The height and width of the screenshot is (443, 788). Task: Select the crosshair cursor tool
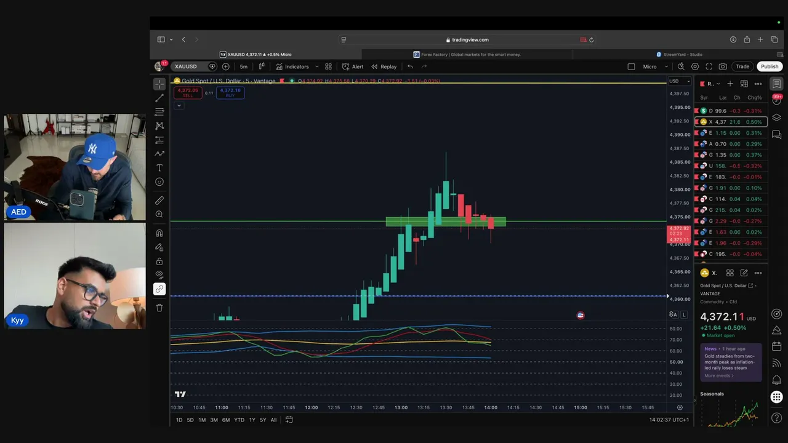159,84
